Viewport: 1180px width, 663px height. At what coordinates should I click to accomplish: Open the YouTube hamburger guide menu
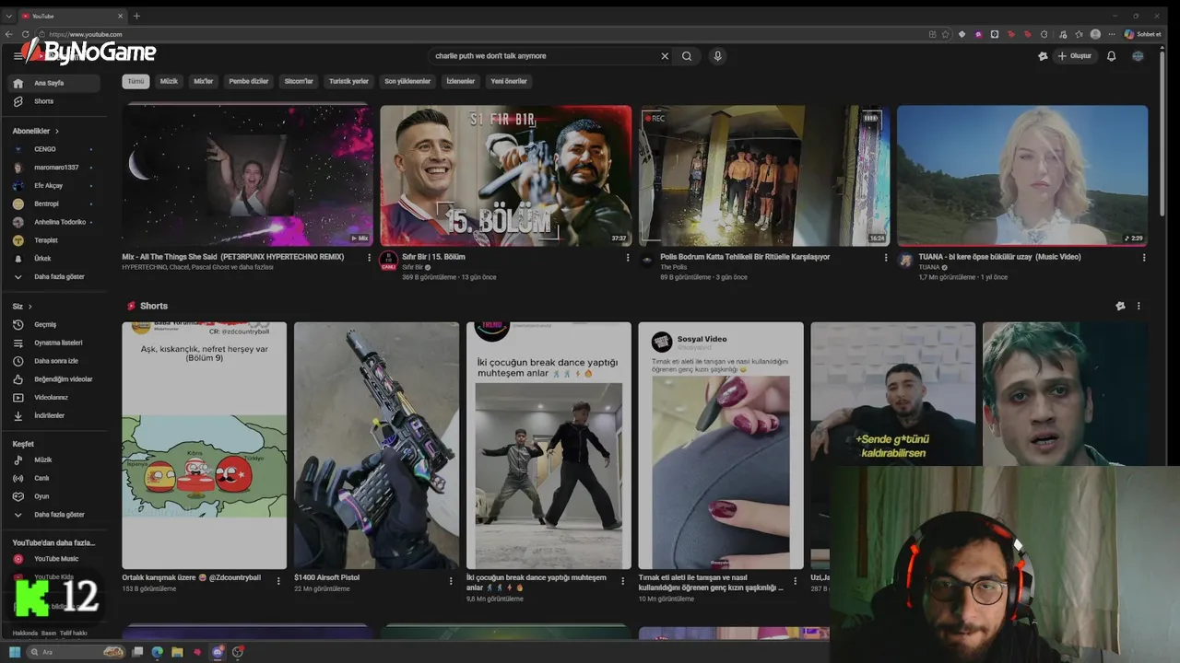[x=18, y=56]
